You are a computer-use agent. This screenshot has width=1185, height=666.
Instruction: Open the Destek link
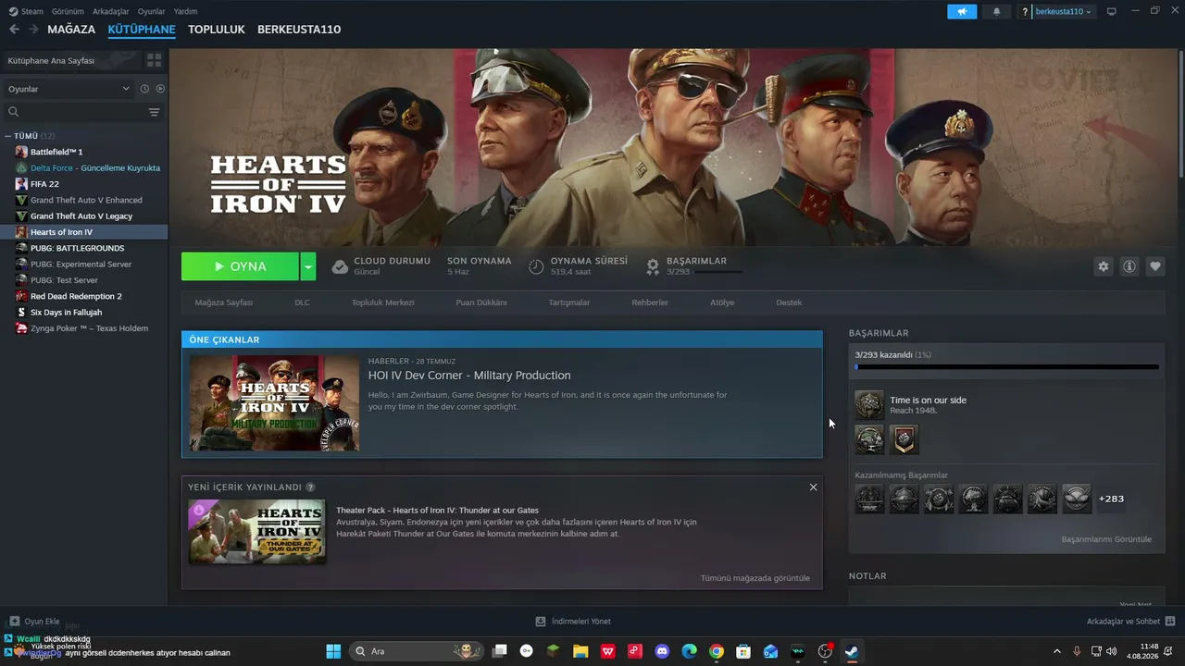click(x=789, y=302)
